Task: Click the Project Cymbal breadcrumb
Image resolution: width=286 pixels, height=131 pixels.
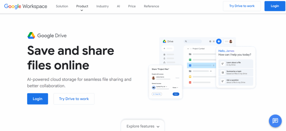Action: click(198, 49)
